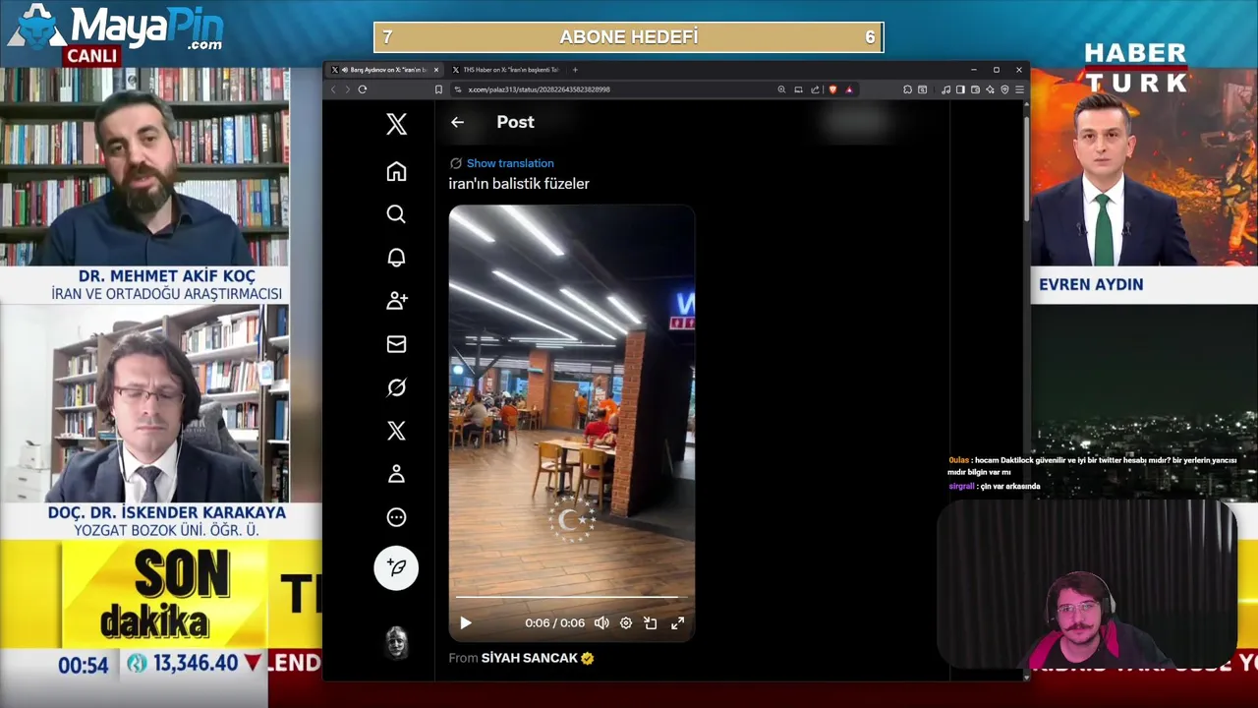Click the "0:06 / 0:06" video time
The image size is (1258, 708).
tap(554, 622)
